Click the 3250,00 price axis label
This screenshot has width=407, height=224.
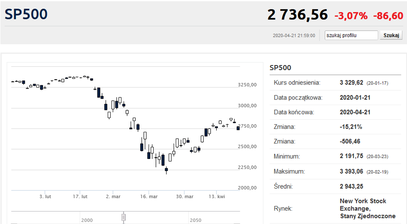click(247, 85)
